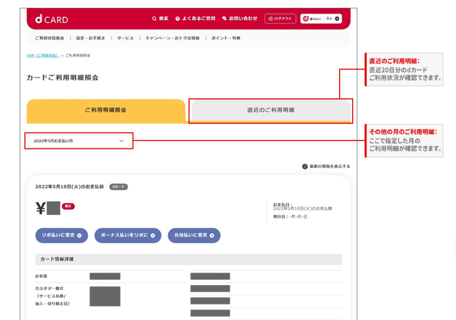Click the search magnifier icon
The image size is (456, 320).
(154, 19)
